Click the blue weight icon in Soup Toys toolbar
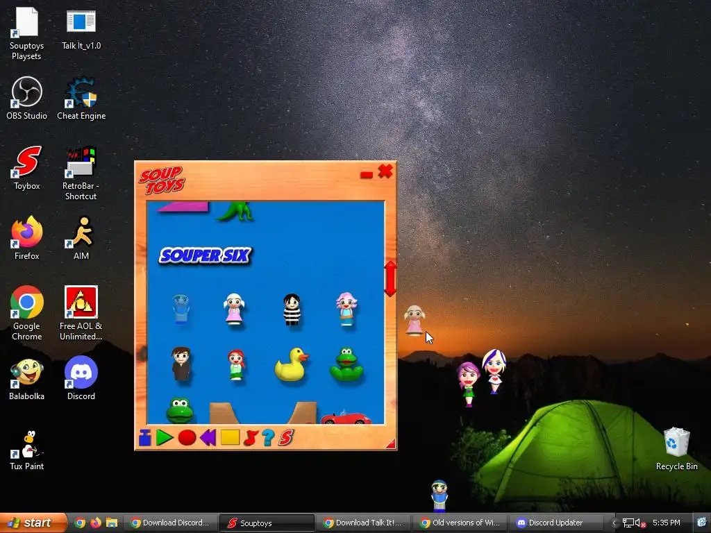The image size is (711, 533). pyautogui.click(x=144, y=437)
